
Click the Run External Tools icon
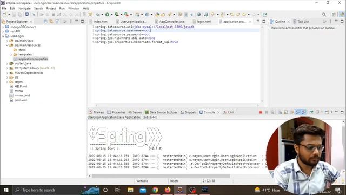(x=127, y=15)
